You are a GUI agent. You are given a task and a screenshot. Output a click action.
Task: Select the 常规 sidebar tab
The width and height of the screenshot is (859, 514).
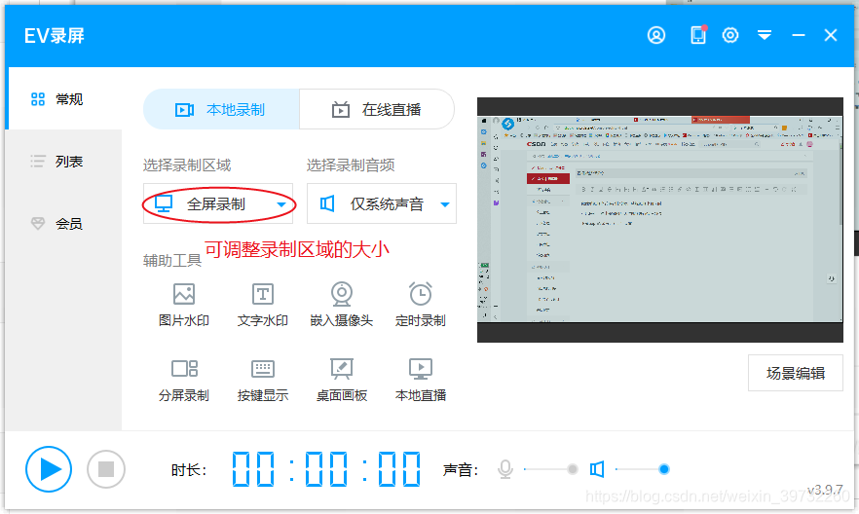pyautogui.click(x=63, y=99)
